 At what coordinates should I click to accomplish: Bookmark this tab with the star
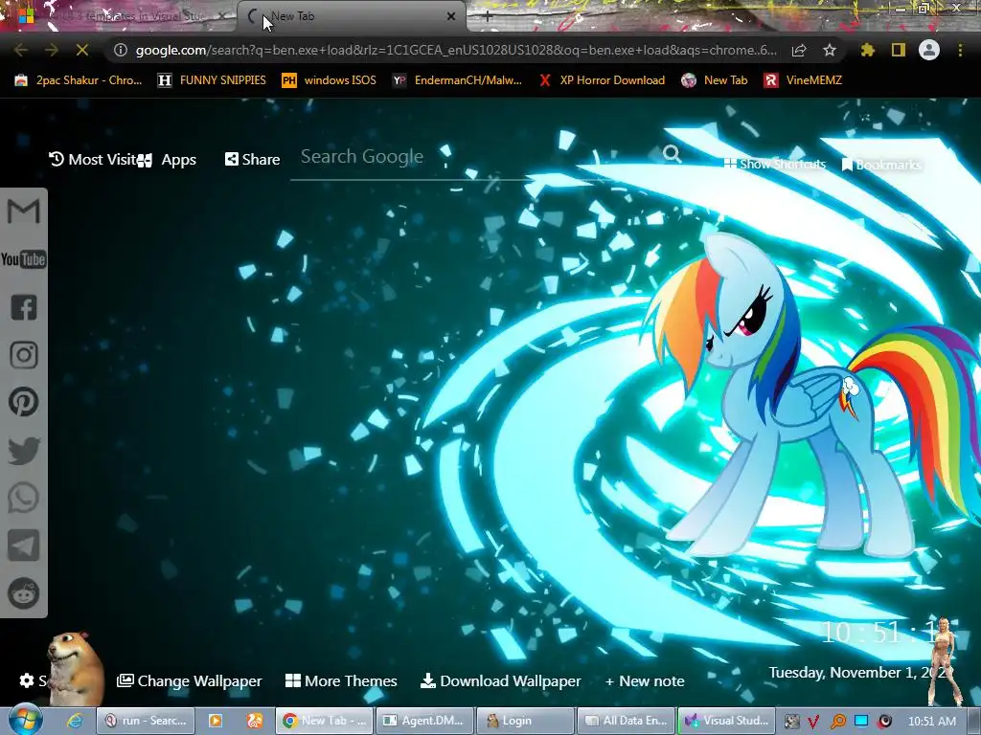pyautogui.click(x=830, y=50)
